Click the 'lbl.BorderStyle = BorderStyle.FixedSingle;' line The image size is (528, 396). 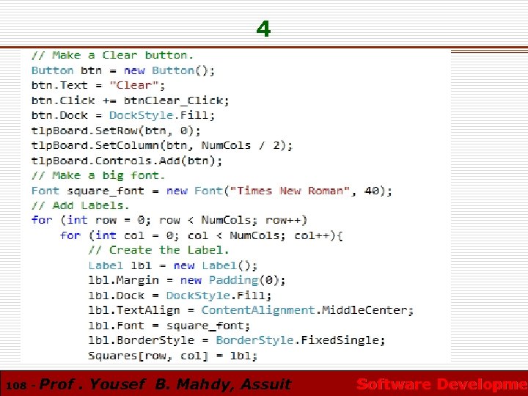point(237,340)
